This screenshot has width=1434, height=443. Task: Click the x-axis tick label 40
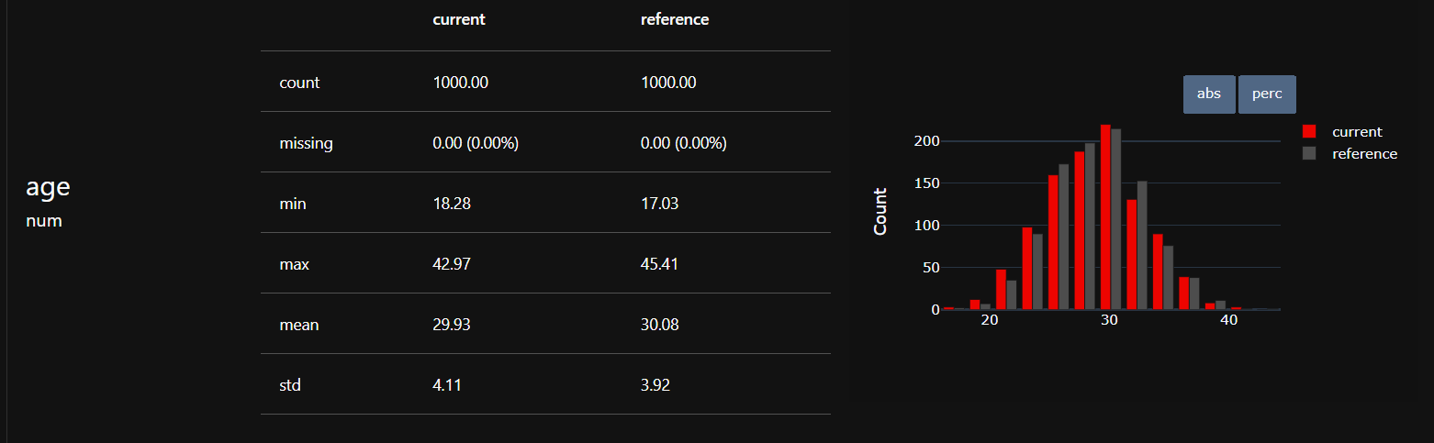tap(1228, 320)
